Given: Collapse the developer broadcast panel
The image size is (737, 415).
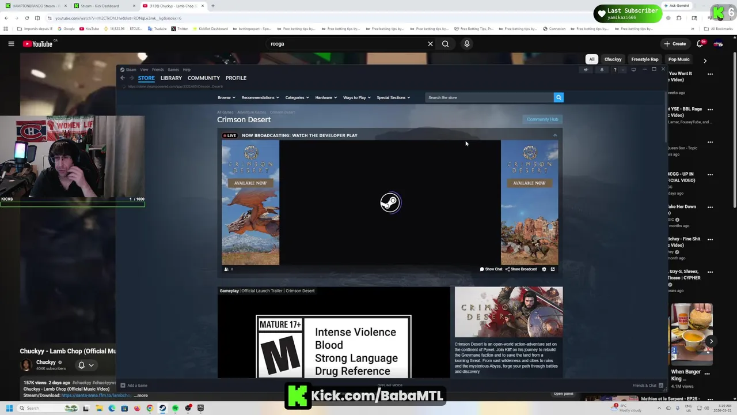Looking at the screenshot, I should pyautogui.click(x=555, y=135).
